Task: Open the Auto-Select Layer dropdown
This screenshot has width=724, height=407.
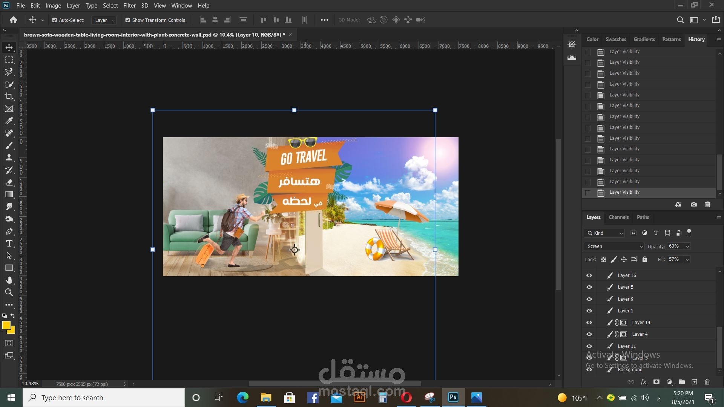Action: point(104,20)
